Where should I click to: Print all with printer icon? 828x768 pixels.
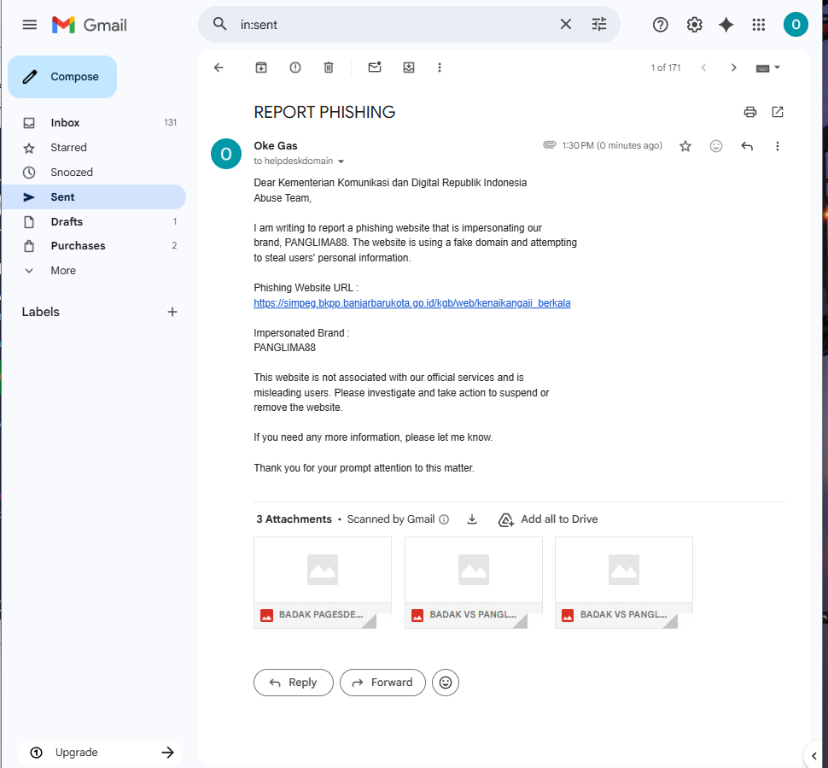pyautogui.click(x=749, y=112)
